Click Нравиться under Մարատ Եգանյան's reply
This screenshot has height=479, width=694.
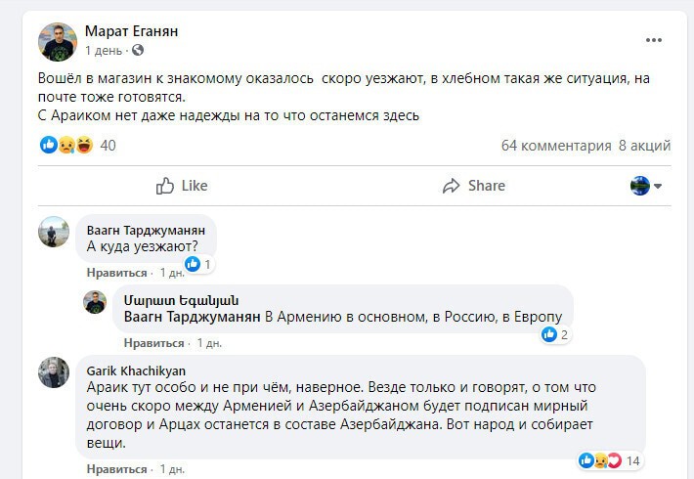click(154, 343)
